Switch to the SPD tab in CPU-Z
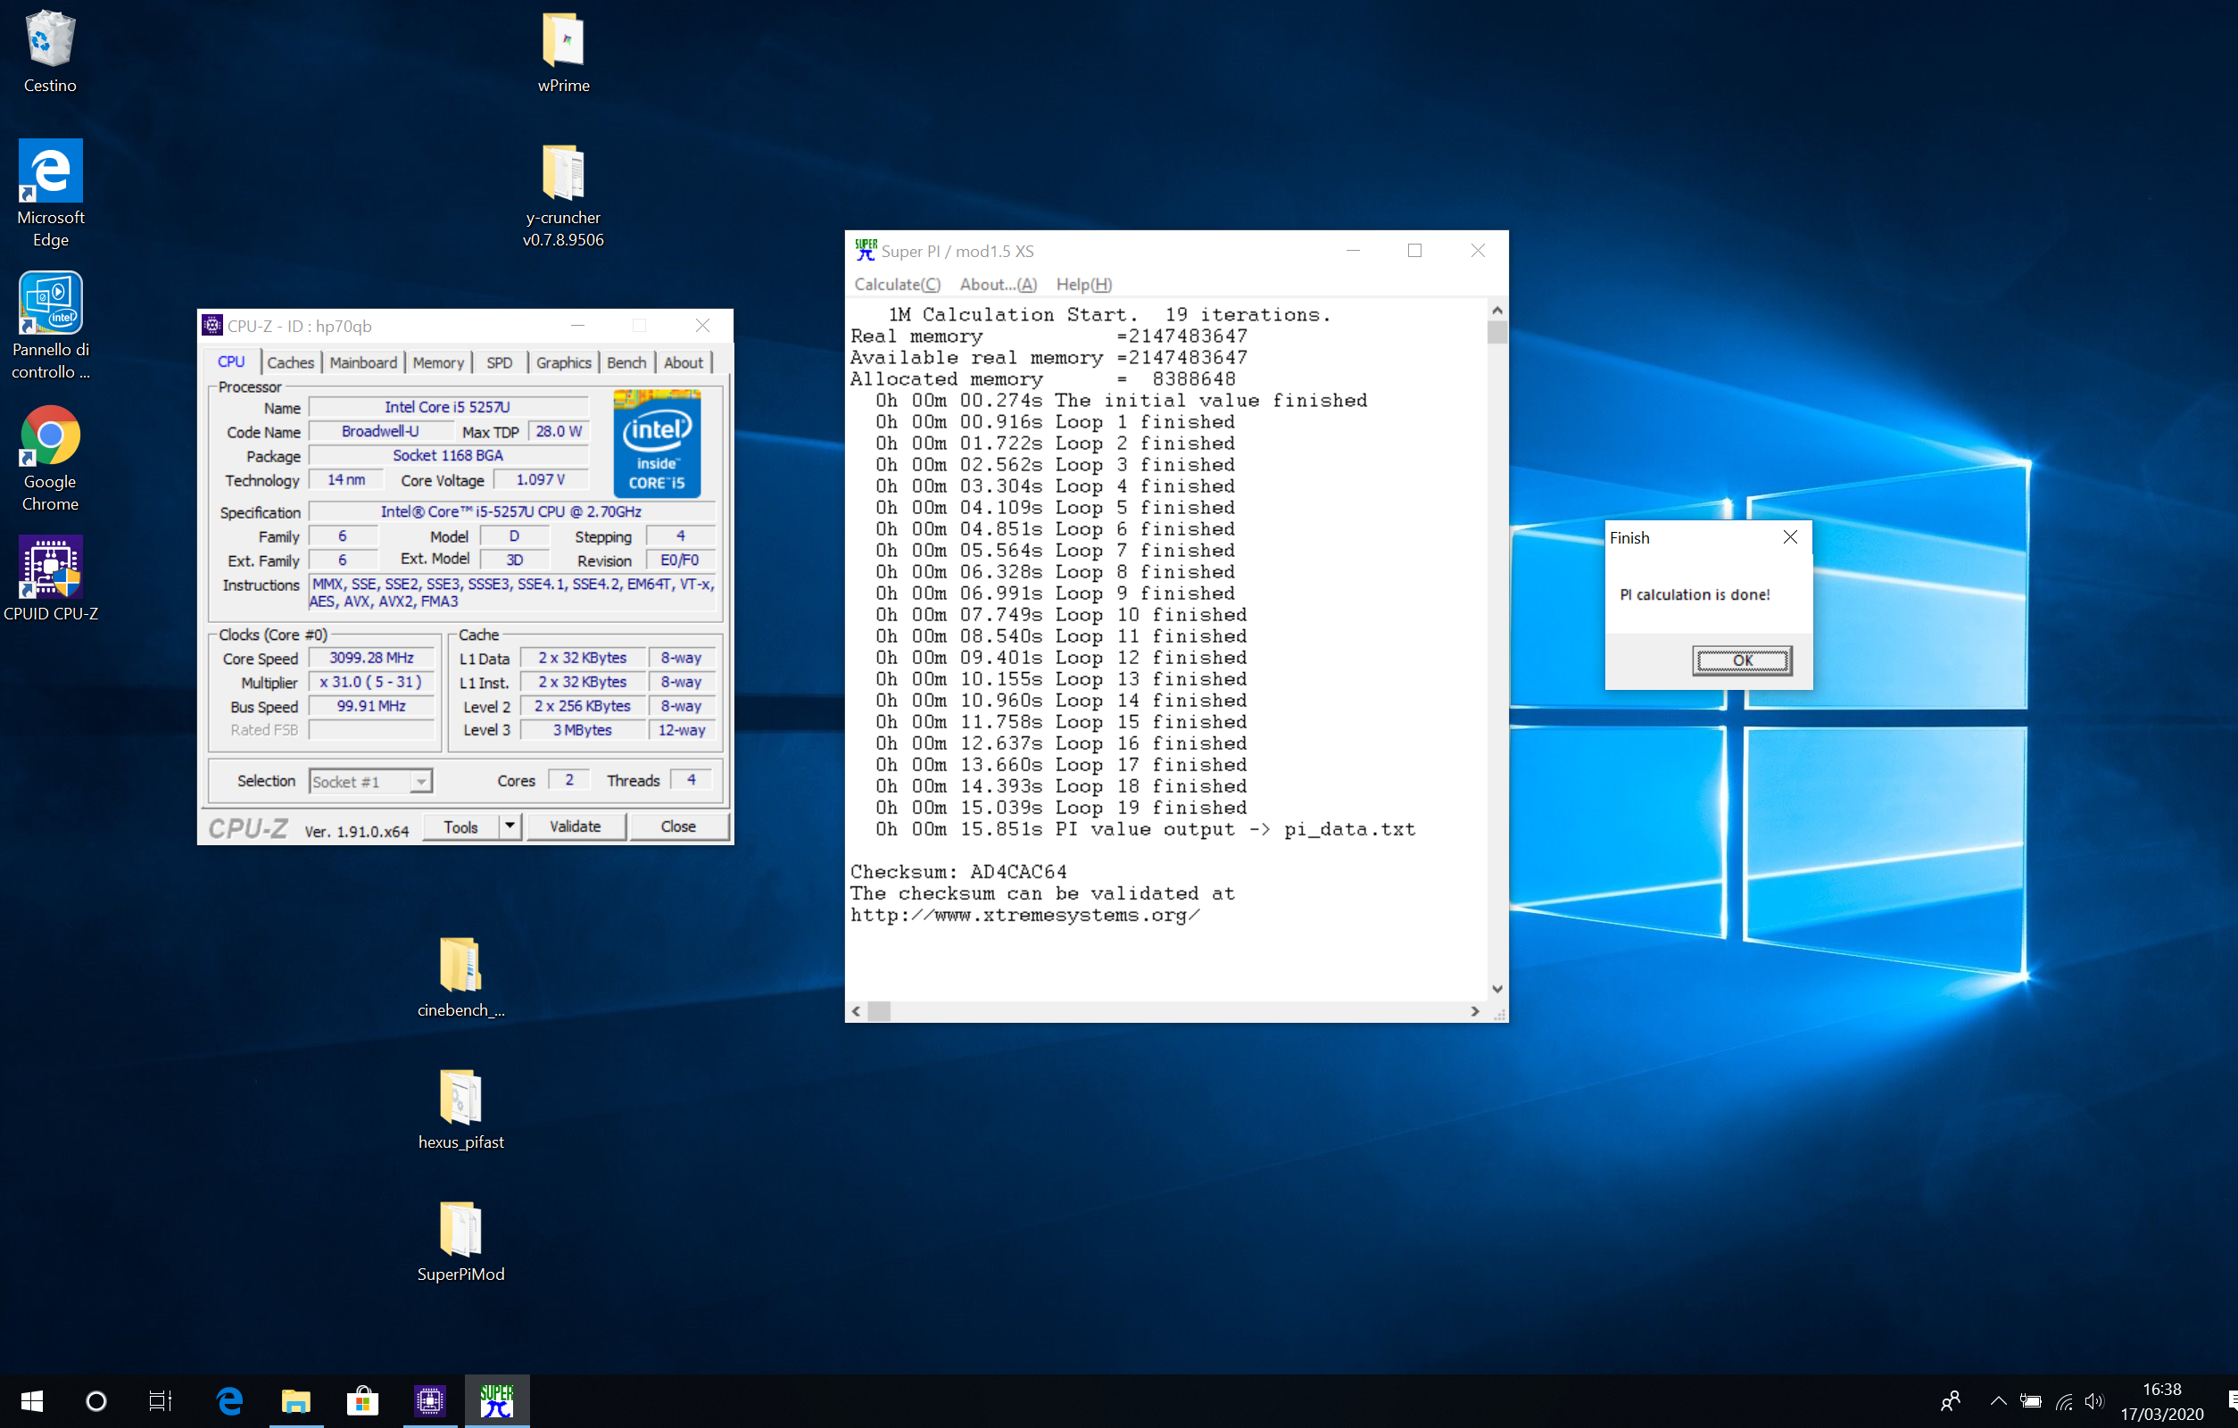2238x1428 pixels. pyautogui.click(x=500, y=362)
